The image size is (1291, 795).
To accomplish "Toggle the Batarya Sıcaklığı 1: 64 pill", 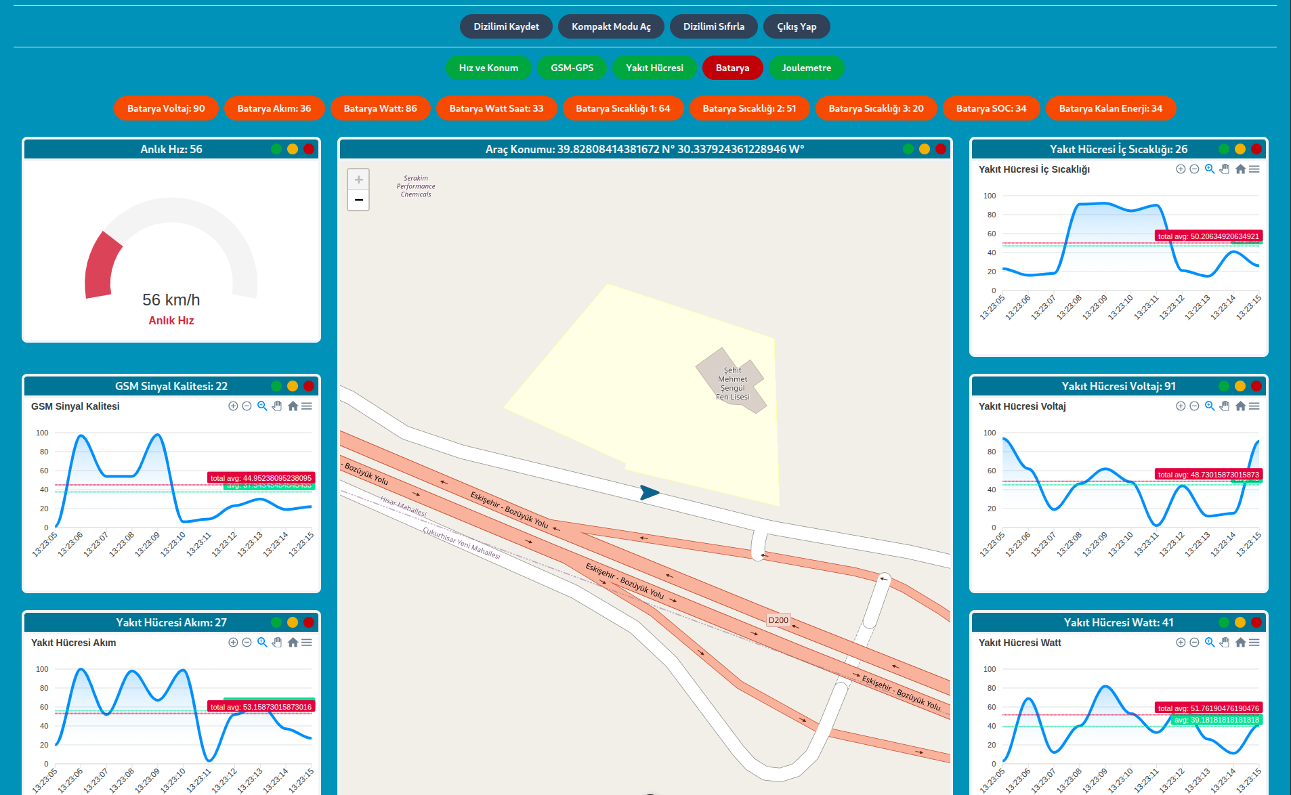I will [622, 108].
